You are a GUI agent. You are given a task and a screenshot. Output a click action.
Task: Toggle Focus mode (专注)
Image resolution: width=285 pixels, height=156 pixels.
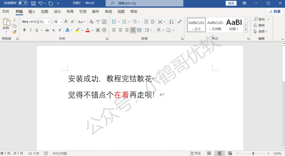[195, 153]
